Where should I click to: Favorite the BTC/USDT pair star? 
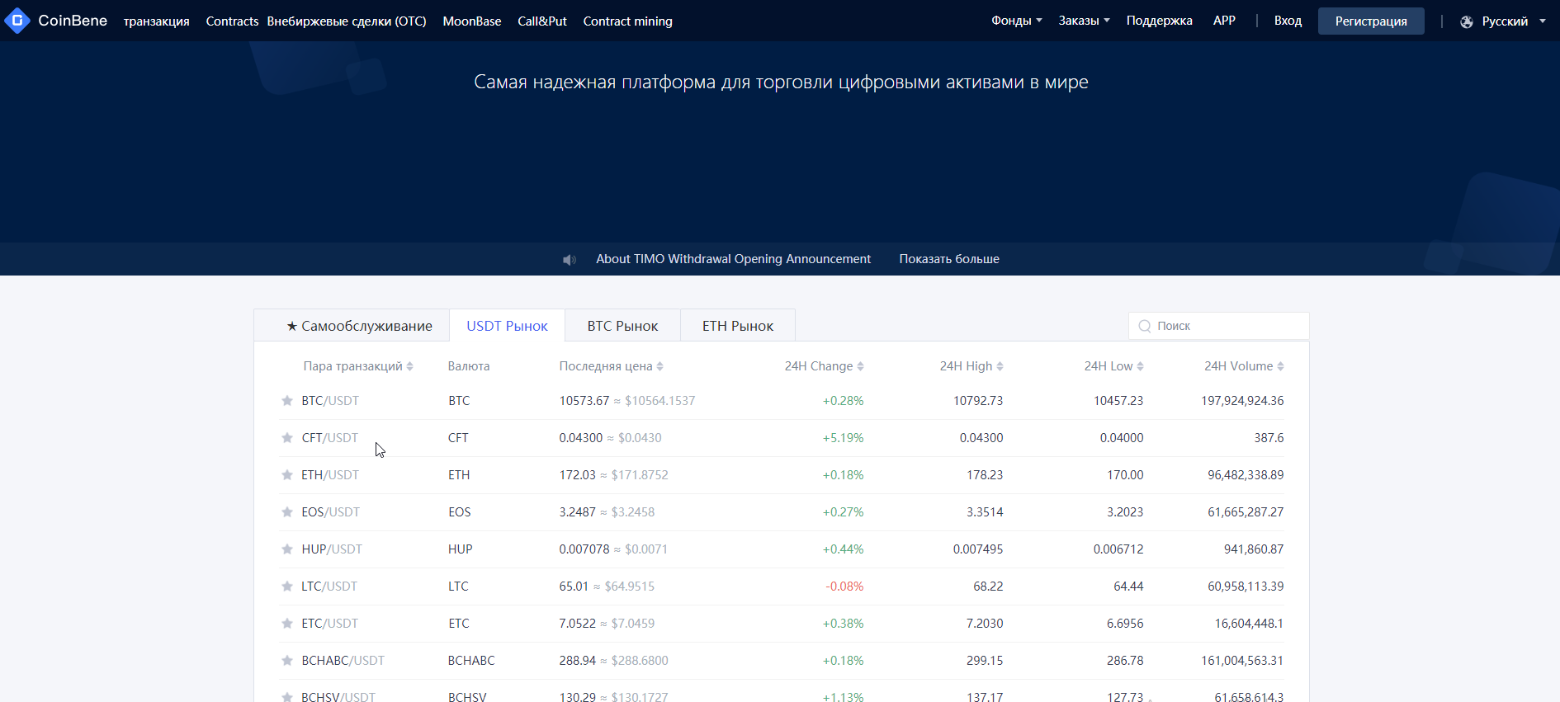coord(287,401)
